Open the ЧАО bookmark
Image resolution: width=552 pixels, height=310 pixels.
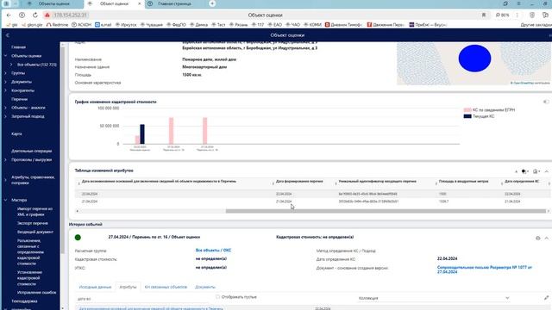(x=293, y=25)
